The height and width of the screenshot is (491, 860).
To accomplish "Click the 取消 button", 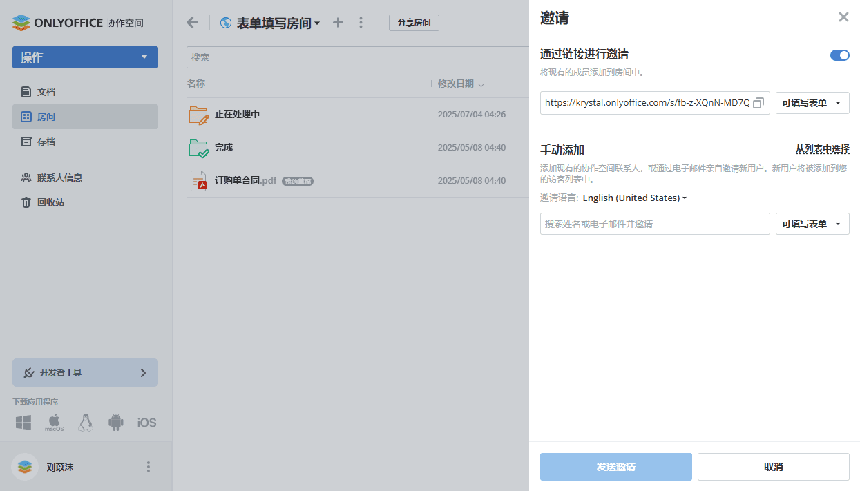I will [x=774, y=467].
